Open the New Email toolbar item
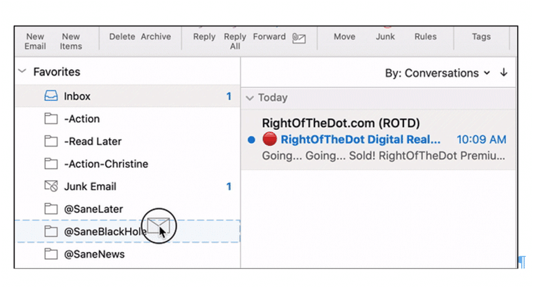The width and height of the screenshot is (533, 288). tap(35, 41)
